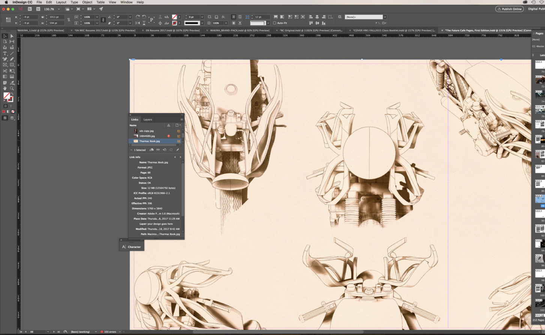Image resolution: width=545 pixels, height=335 pixels.
Task: Go to next page arrow in status bar
Action: pyautogui.click(x=54, y=332)
